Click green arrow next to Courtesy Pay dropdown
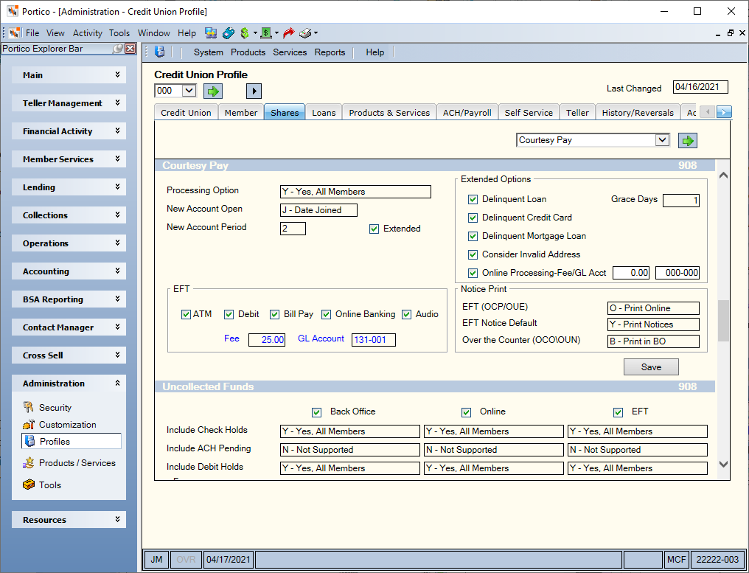 pyautogui.click(x=687, y=141)
